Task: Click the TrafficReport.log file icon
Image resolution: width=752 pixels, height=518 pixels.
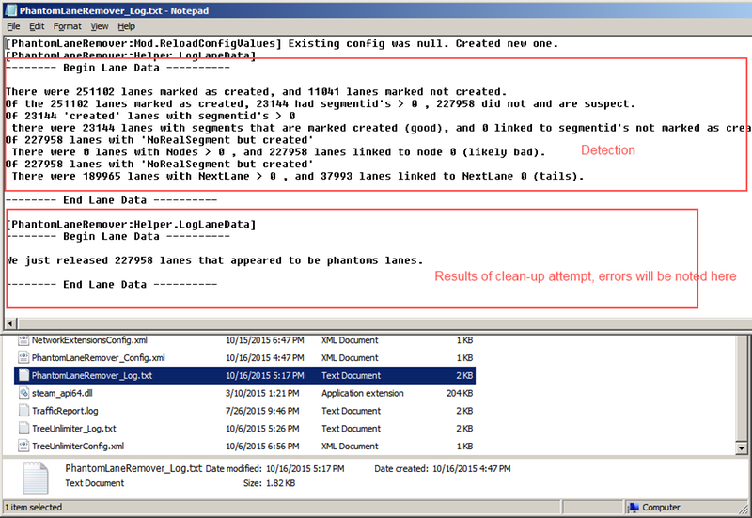Action: tap(23, 411)
